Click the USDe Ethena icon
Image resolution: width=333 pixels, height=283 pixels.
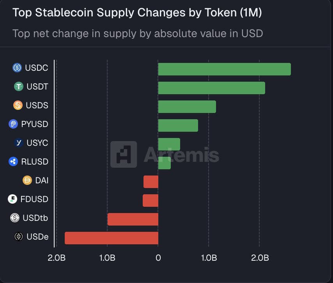[x=19, y=236]
